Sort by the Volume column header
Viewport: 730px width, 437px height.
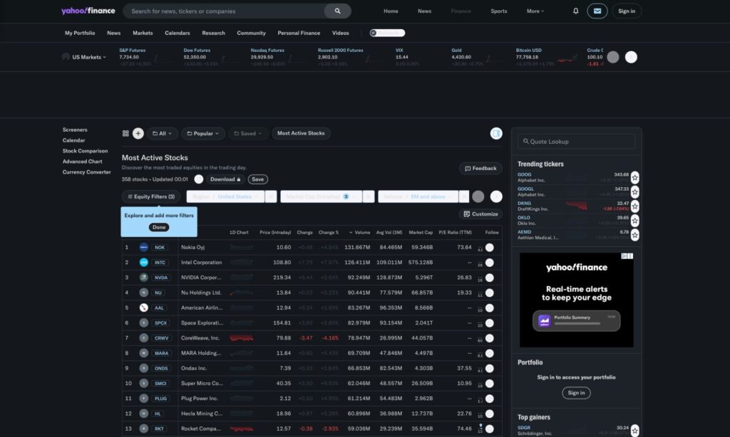(x=359, y=233)
